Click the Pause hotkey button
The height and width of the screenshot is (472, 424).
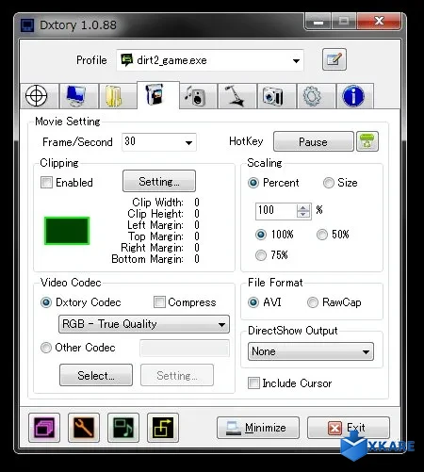click(314, 141)
